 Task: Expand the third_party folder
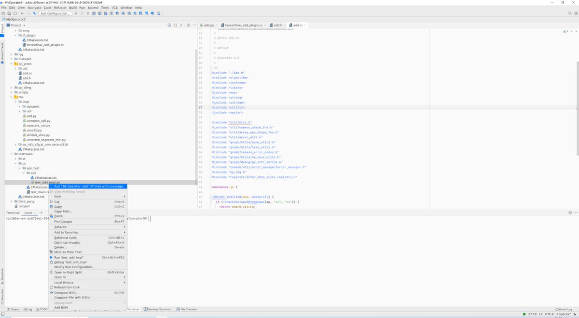click(12, 201)
